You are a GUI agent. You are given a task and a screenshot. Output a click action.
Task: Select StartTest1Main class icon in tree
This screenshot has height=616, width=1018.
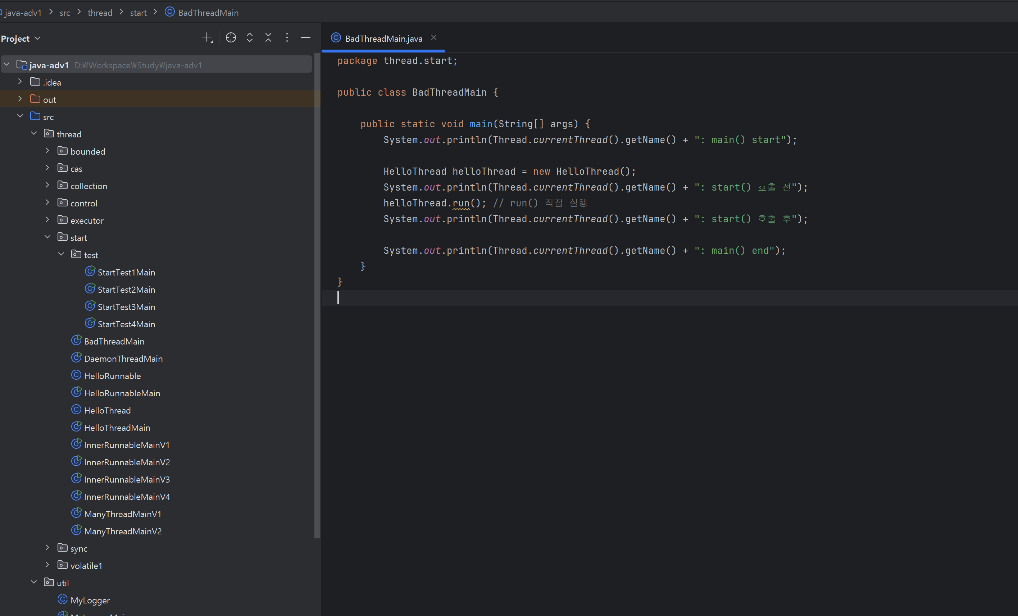90,272
